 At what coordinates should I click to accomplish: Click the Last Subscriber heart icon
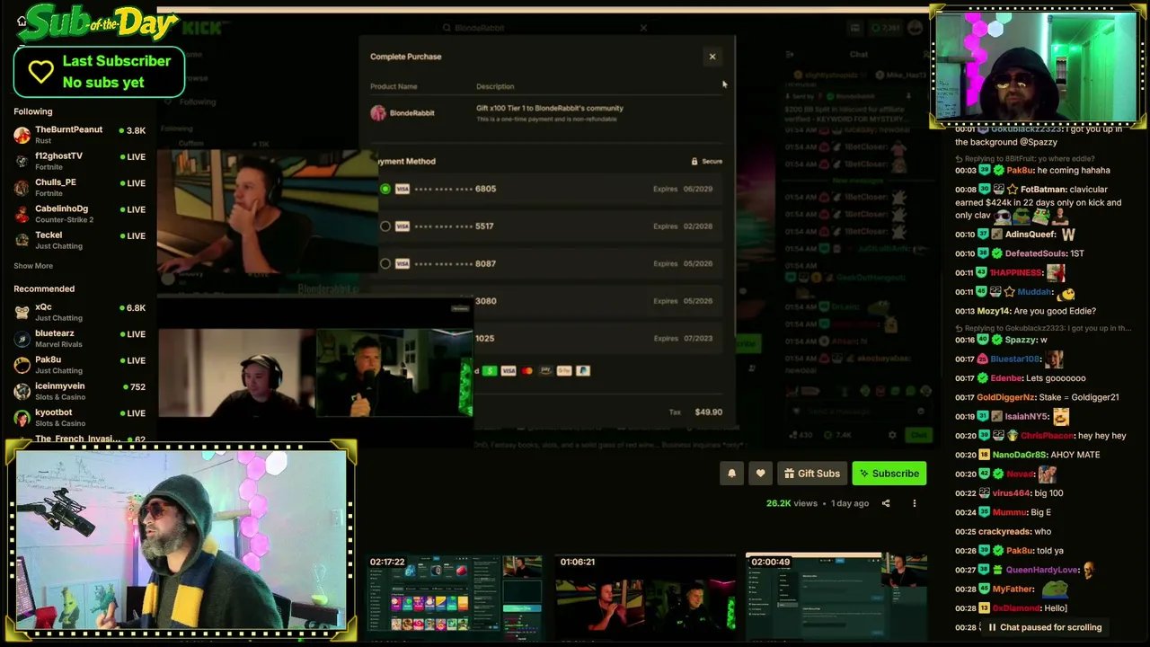tap(40, 72)
